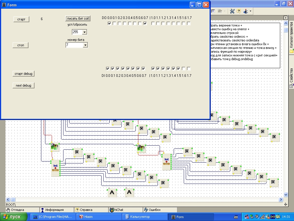Open the C:\Program Files\HiA... taskbar window
294x221 pixels.
[x=53, y=217]
